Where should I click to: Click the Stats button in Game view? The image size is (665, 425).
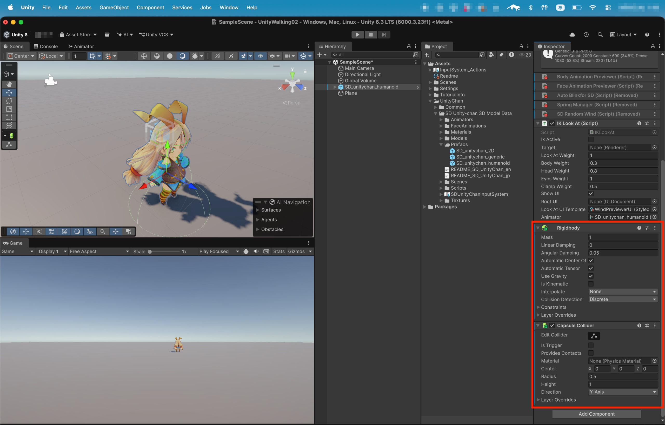pos(279,251)
